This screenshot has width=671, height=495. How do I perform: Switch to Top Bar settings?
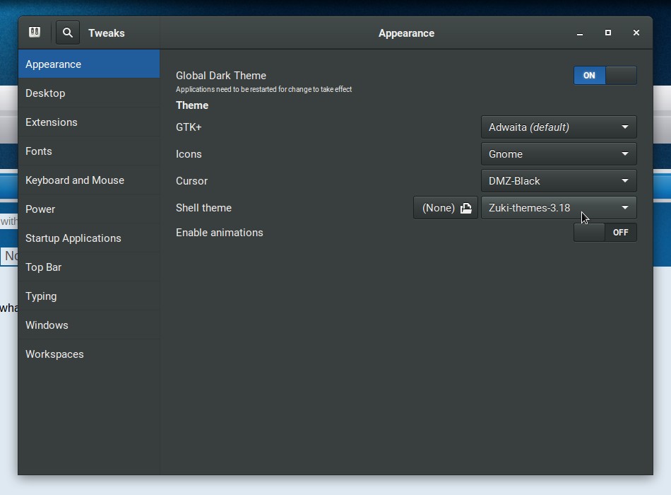(44, 267)
